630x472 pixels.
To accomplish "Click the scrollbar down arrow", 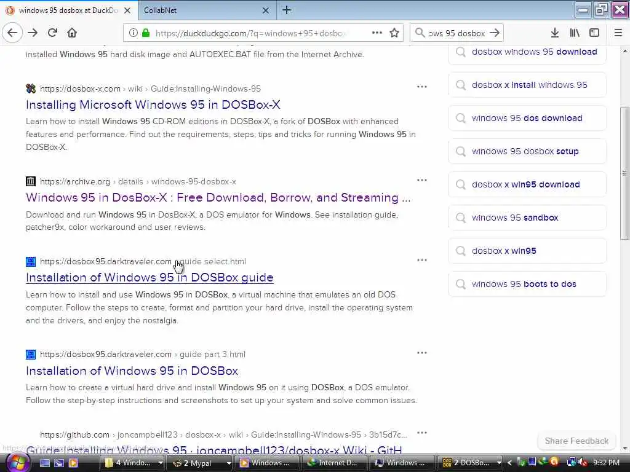I will [625, 449].
